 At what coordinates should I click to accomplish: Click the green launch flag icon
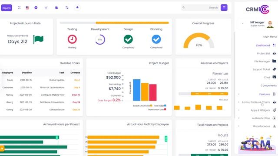tap(38, 39)
